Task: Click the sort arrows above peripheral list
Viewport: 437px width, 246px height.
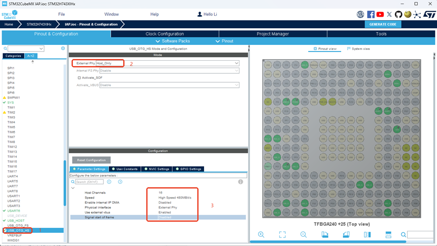Action: 33,62
